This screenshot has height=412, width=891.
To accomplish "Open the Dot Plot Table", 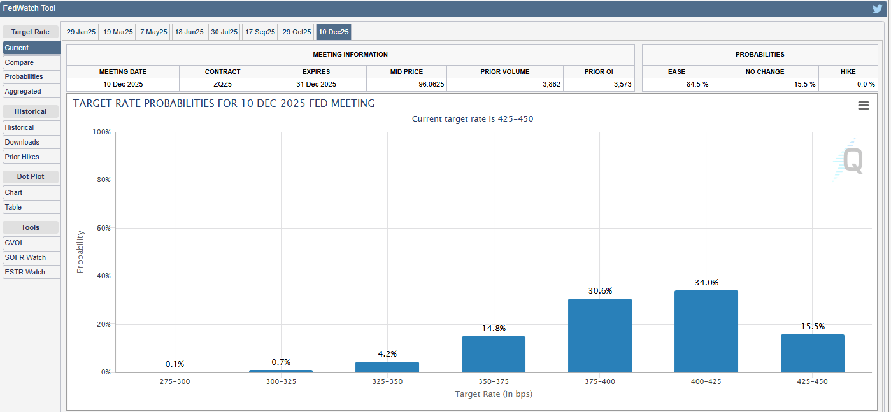I will coord(31,206).
